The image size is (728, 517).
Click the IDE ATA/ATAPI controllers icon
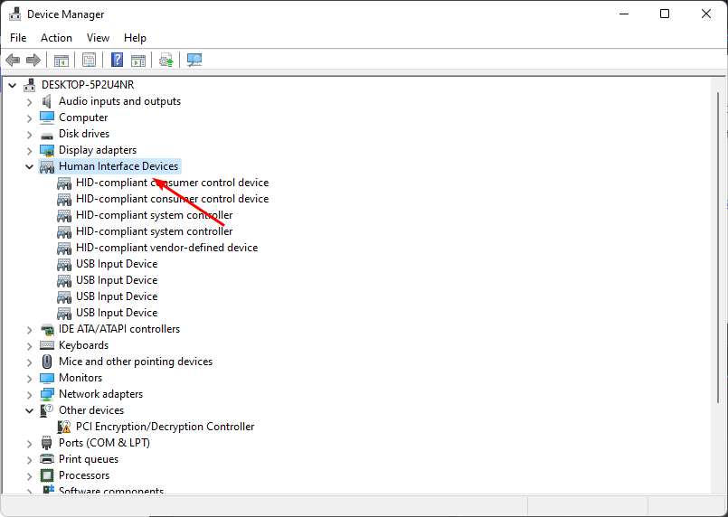[x=47, y=329]
